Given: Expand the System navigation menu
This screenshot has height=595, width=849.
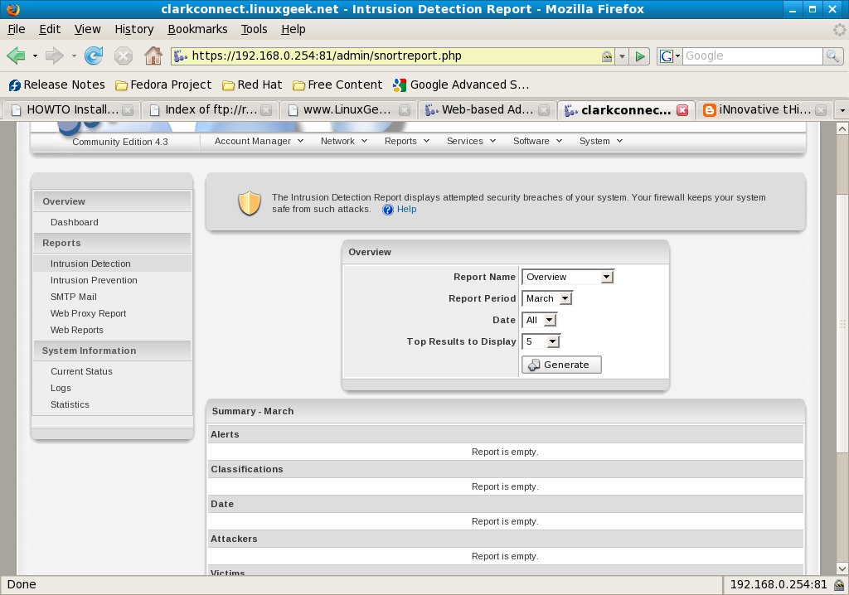Looking at the screenshot, I should tap(600, 141).
